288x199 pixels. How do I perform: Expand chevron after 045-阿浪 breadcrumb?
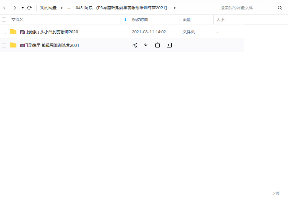pyautogui.click(x=175, y=8)
